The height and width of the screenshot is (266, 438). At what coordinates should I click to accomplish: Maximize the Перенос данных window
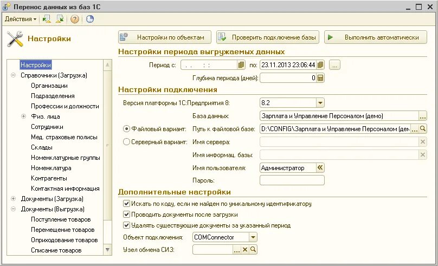(418, 7)
